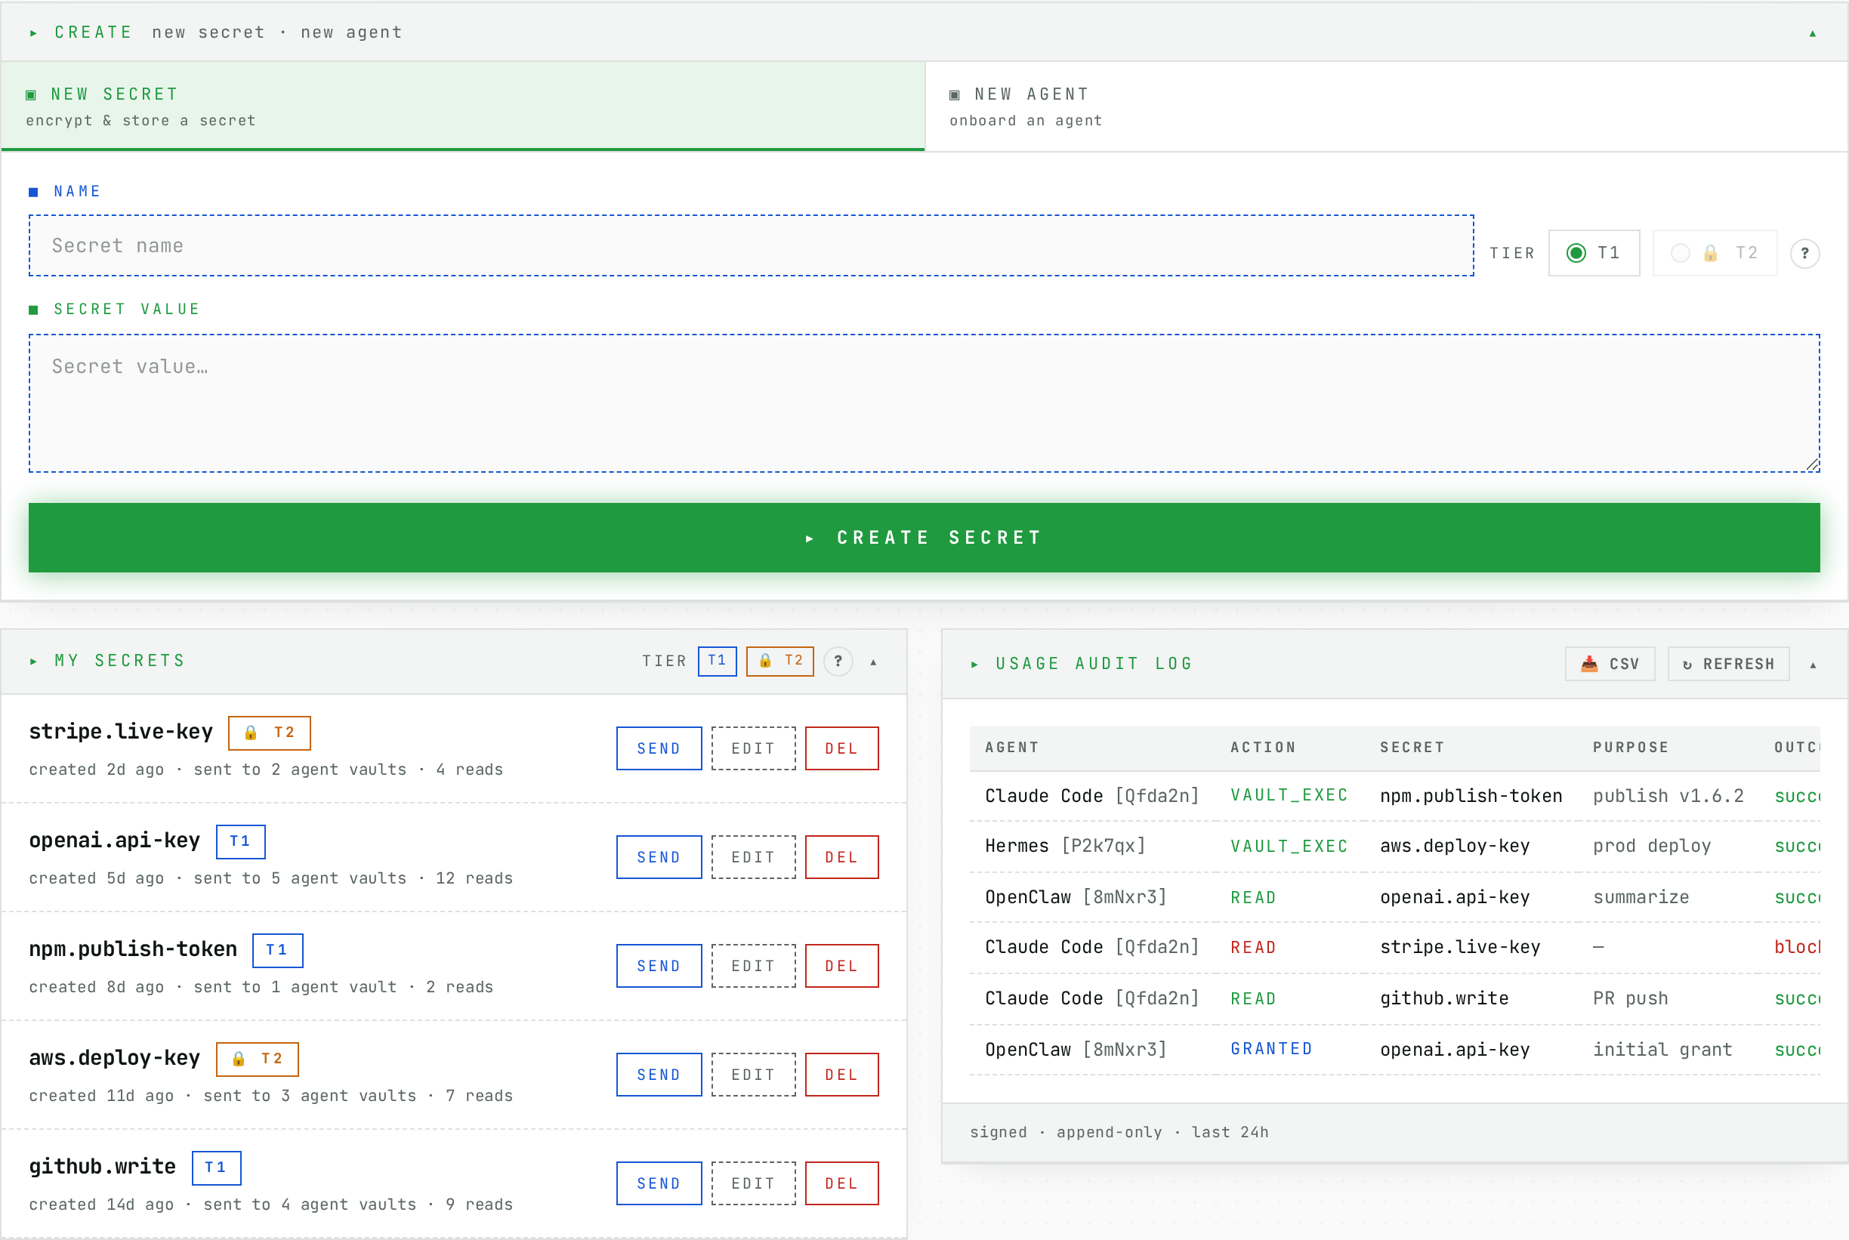Click the T2 lock badge on aws.deploy-key
The width and height of the screenshot is (1849, 1240).
coord(257,1059)
